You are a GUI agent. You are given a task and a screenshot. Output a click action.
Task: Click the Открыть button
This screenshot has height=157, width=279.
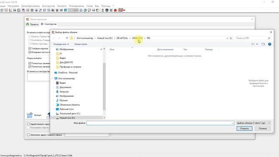[244, 129]
